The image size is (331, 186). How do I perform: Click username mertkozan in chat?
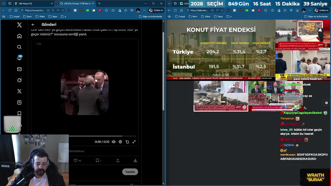[x=288, y=154]
